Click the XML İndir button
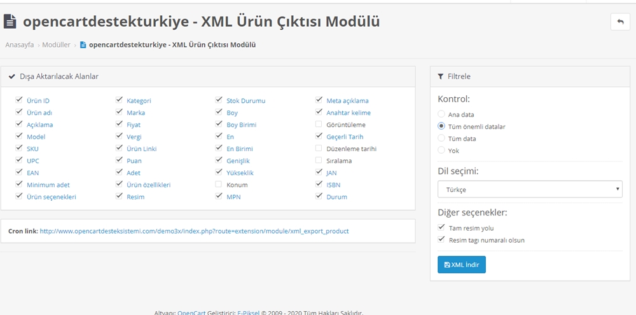This screenshot has width=636, height=315. (x=462, y=265)
